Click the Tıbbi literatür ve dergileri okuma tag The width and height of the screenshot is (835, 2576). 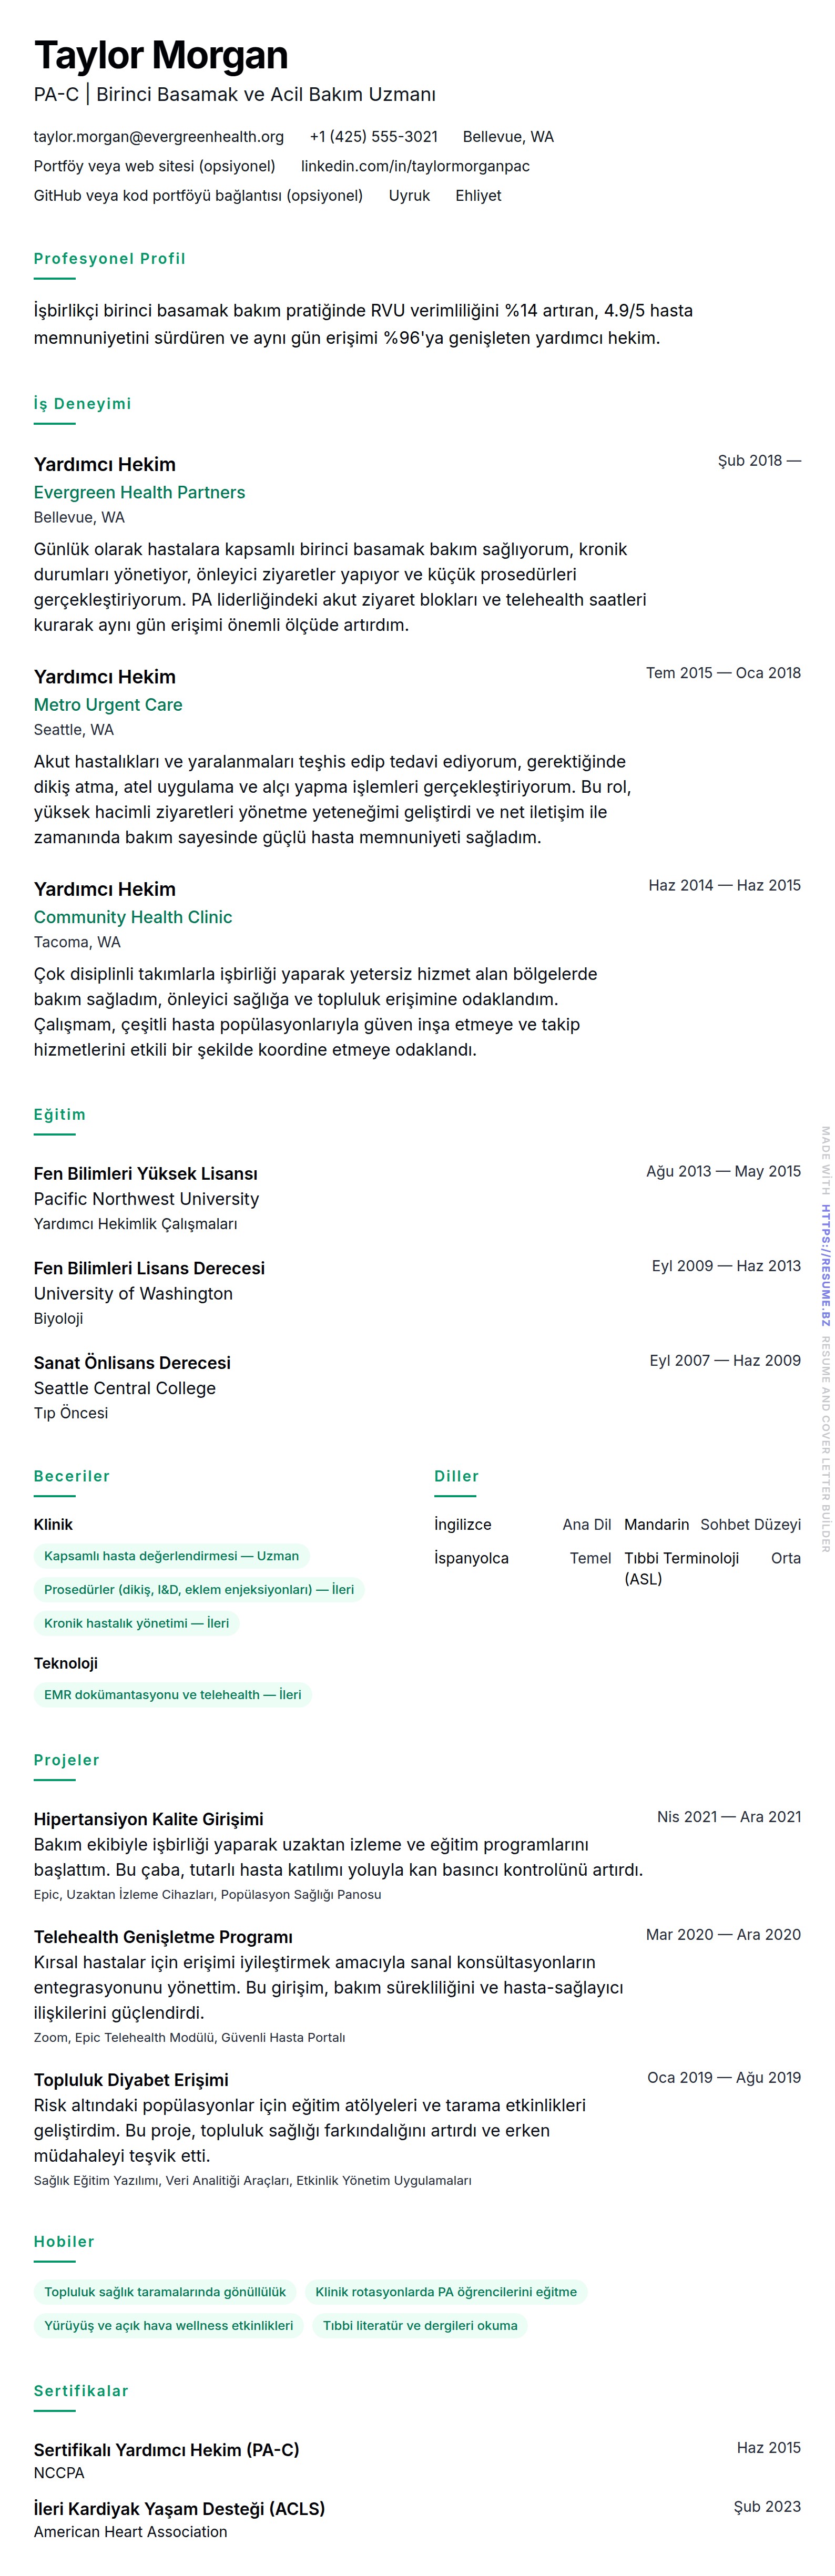click(420, 2326)
